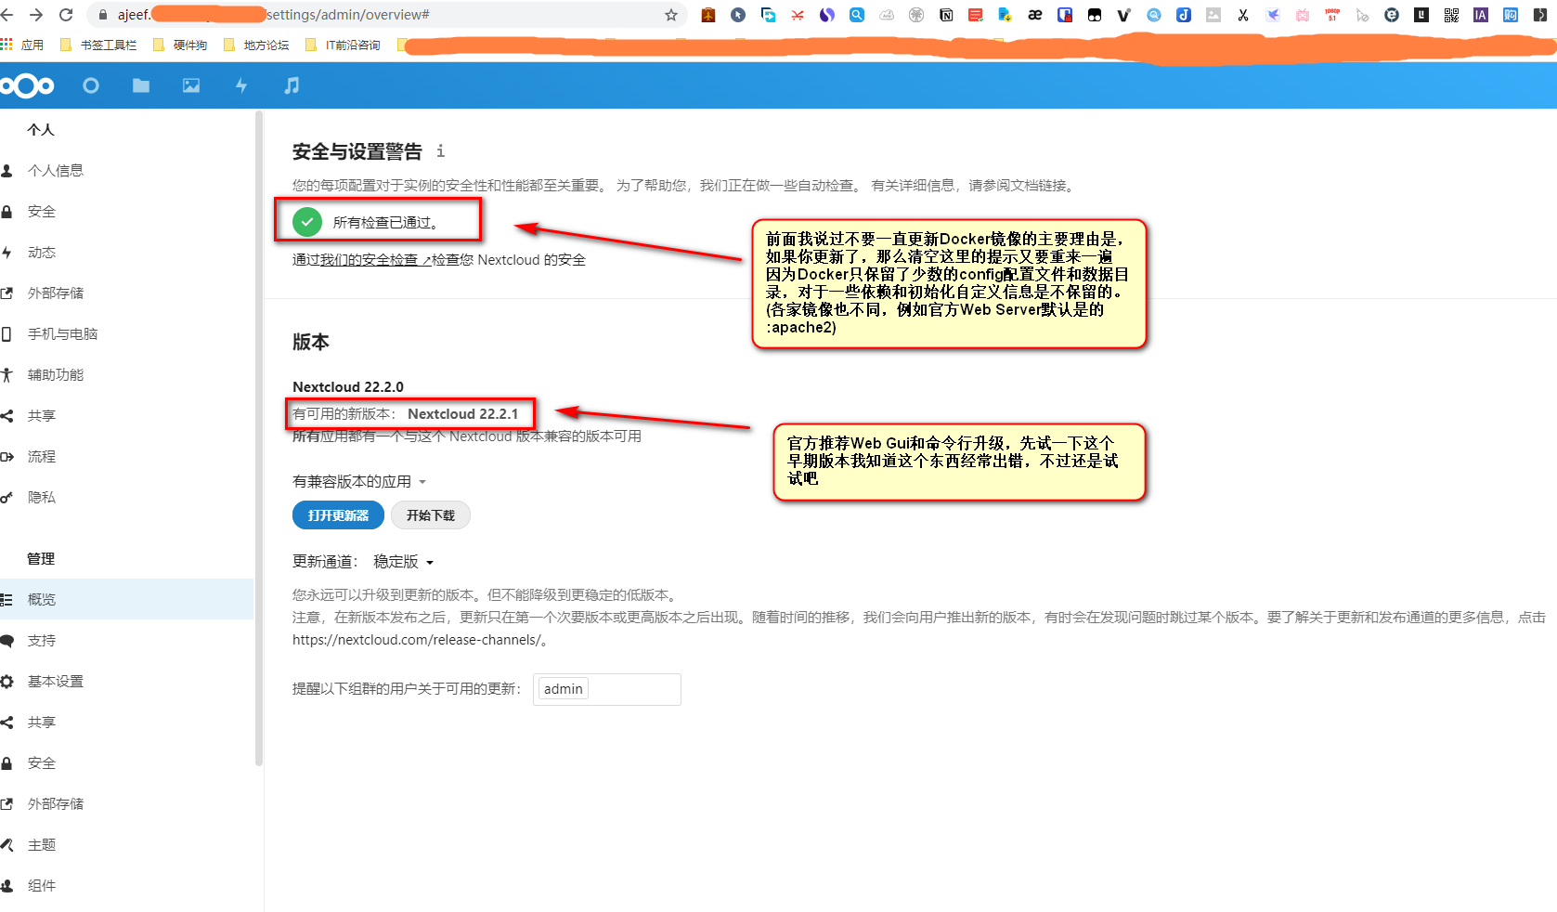
Task: Open the 地方论坛 bookmark folder
Action: tap(256, 45)
